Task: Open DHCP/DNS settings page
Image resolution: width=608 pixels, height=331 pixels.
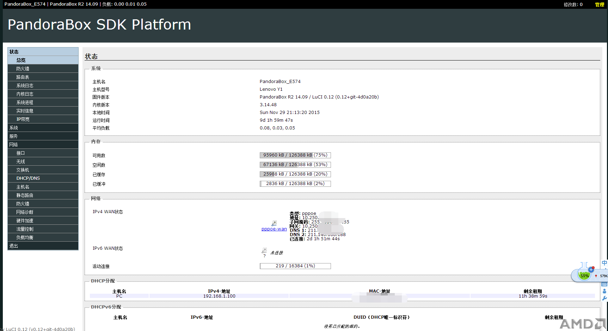Action: pos(43,178)
